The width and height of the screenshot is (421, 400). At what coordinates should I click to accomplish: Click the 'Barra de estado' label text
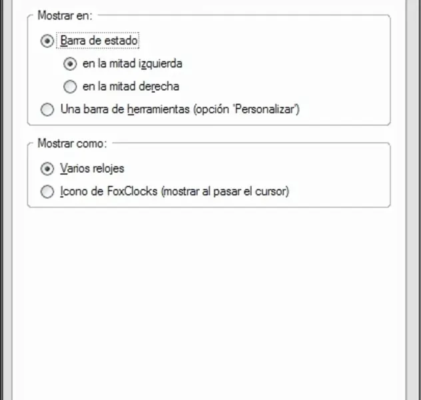[x=99, y=41]
